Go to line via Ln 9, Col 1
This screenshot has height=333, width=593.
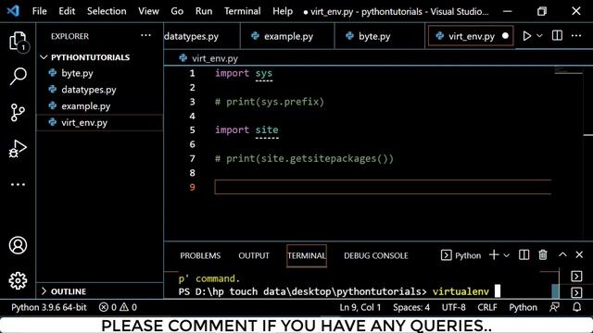[360, 307]
